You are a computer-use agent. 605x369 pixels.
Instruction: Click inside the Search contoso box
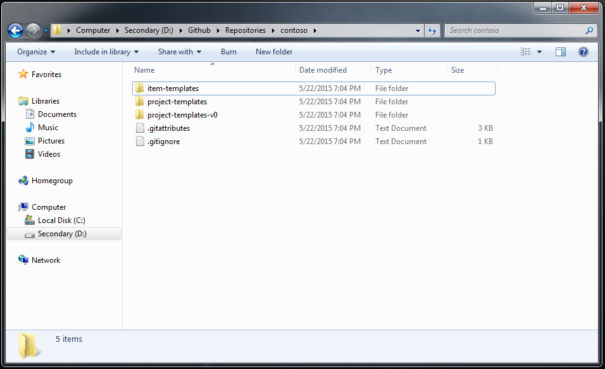[500, 30]
